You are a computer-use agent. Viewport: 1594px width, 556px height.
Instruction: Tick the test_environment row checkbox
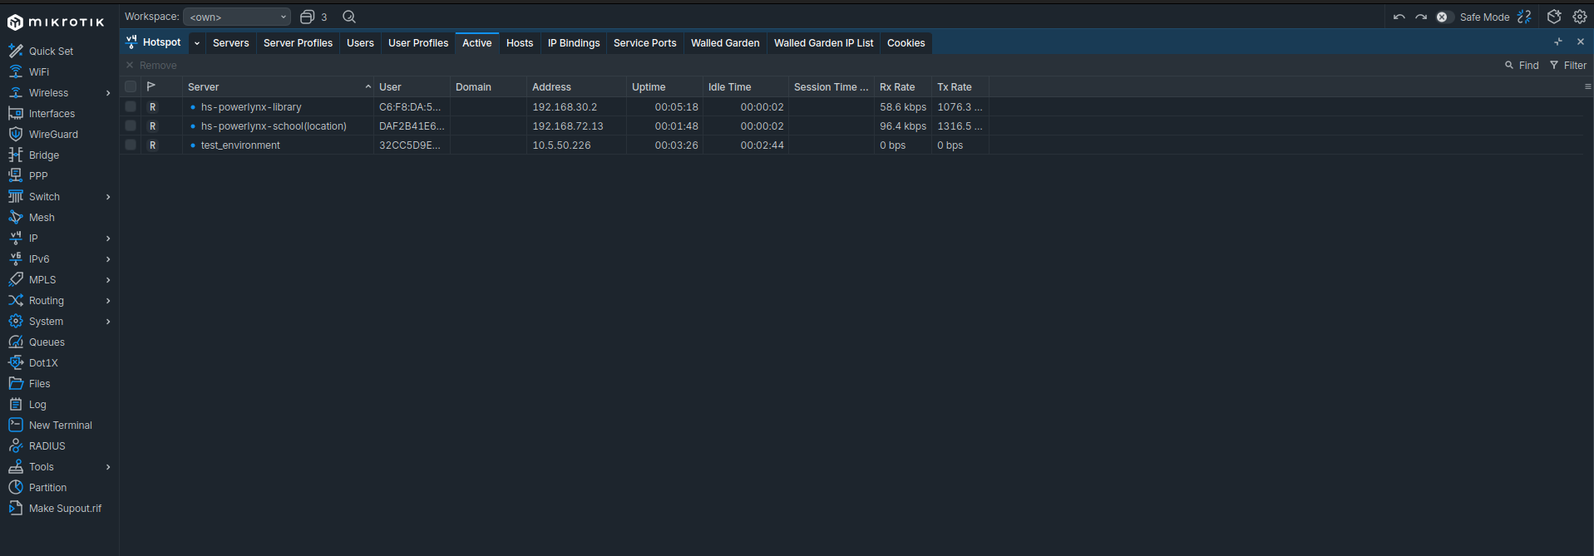coord(131,145)
